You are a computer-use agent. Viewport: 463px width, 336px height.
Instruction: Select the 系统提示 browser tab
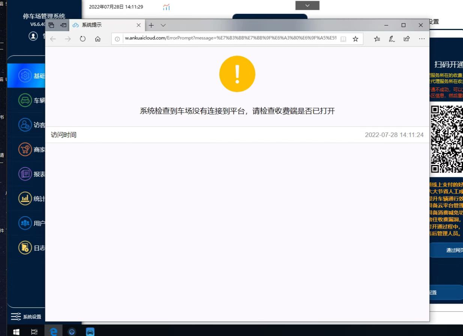coord(107,25)
